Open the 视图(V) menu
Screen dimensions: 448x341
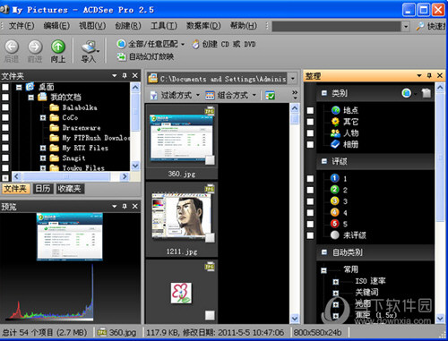[x=92, y=26]
